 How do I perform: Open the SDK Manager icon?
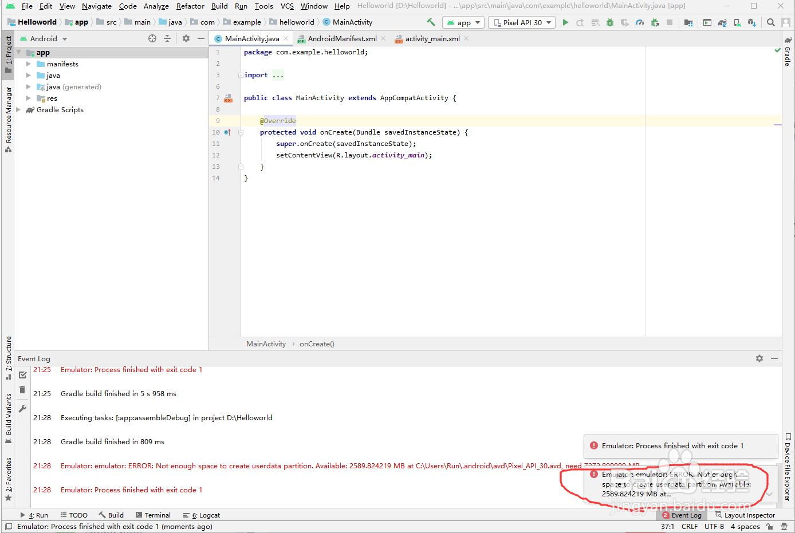click(x=752, y=22)
